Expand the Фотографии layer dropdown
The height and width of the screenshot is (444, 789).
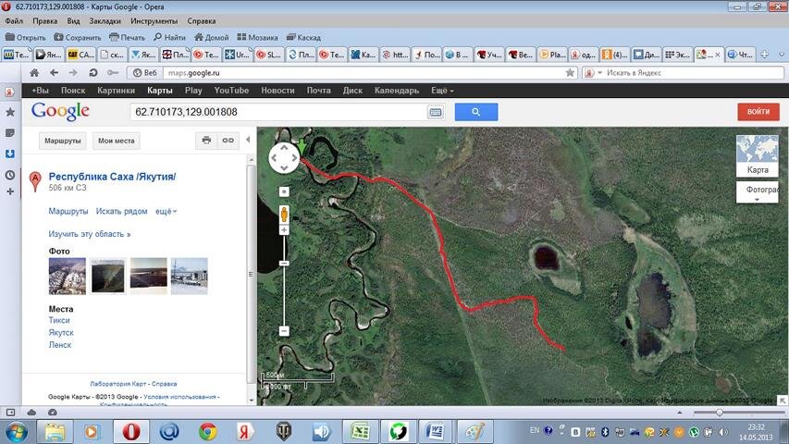click(x=757, y=192)
